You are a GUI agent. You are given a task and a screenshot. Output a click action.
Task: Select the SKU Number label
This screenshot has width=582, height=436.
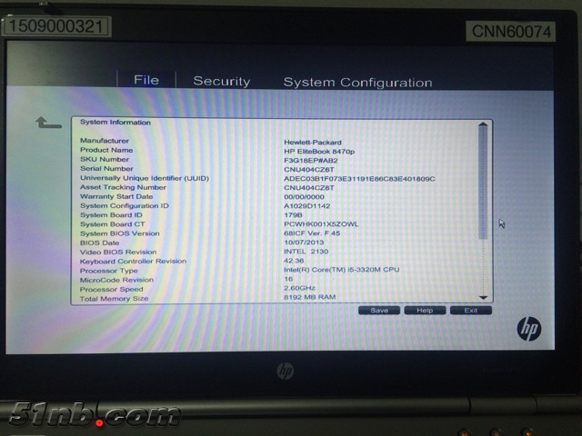click(x=105, y=160)
